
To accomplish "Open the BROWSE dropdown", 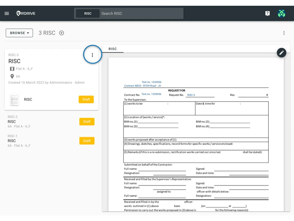I will (x=19, y=33).
